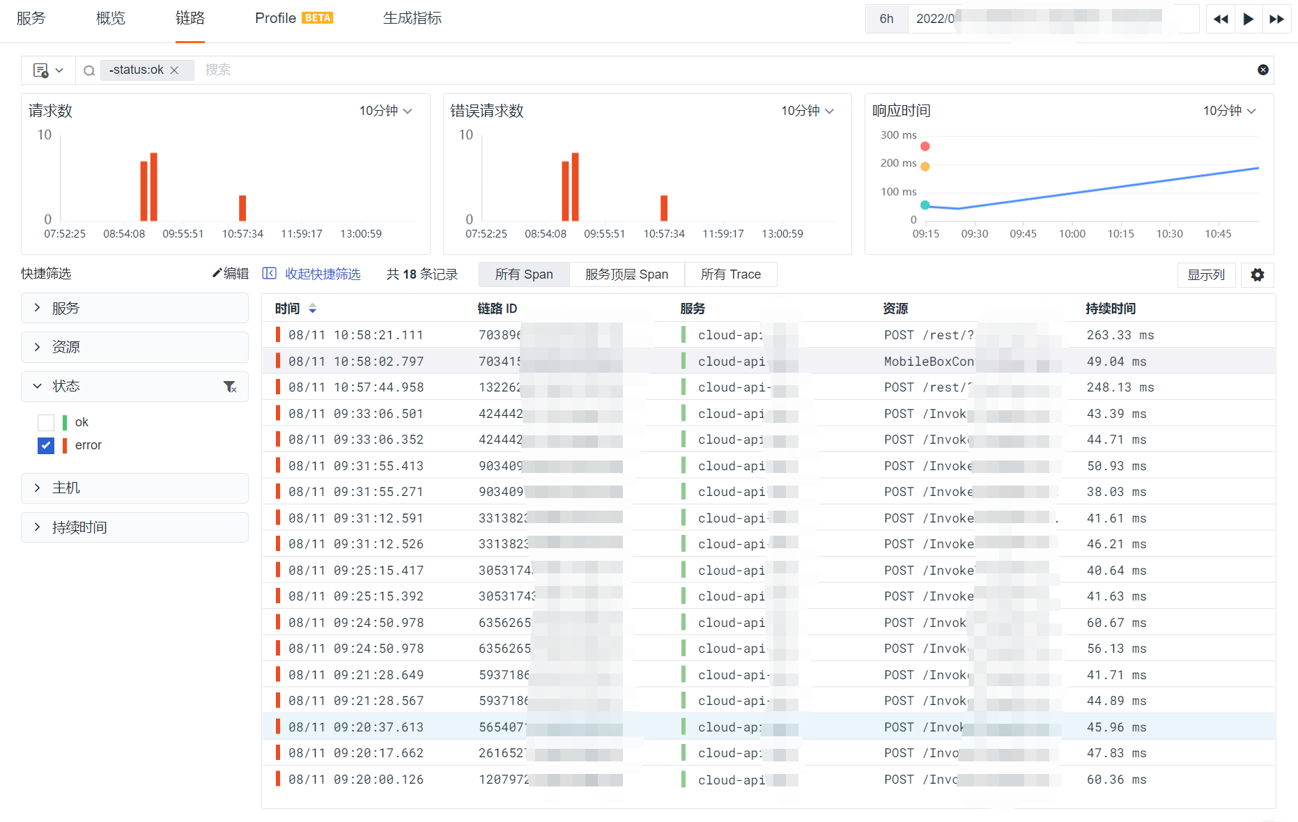The image size is (1298, 822).
Task: Click the 6h time range selector
Action: [x=886, y=19]
